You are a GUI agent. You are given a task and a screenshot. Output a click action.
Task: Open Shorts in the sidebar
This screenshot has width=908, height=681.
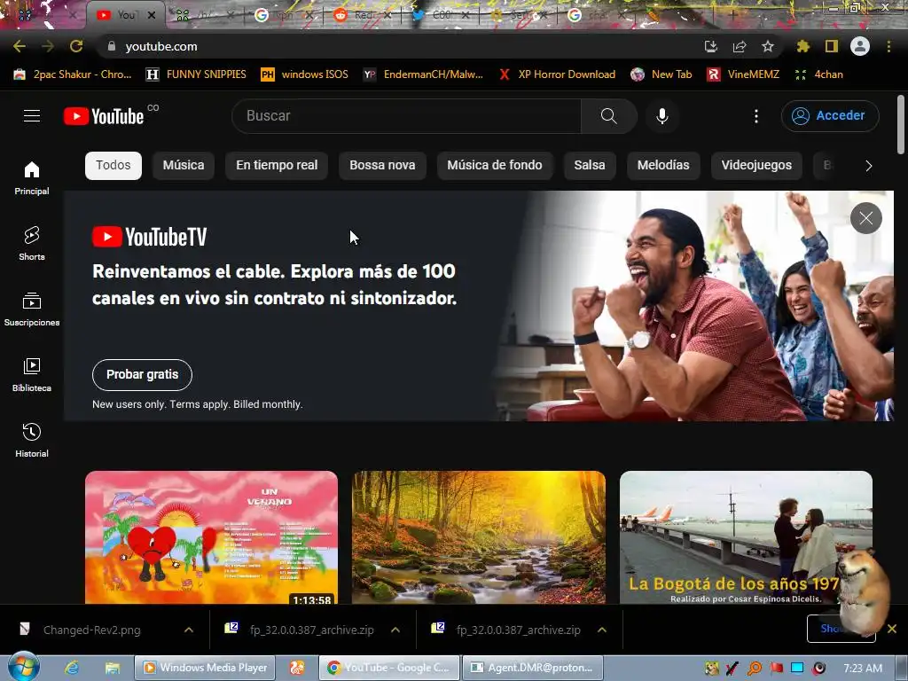pos(32,243)
